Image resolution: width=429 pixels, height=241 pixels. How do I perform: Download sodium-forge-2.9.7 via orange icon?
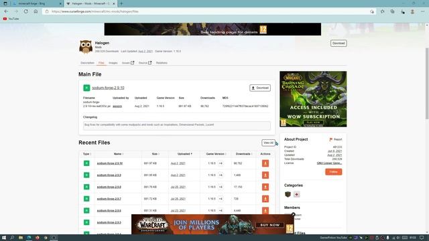[265, 199]
